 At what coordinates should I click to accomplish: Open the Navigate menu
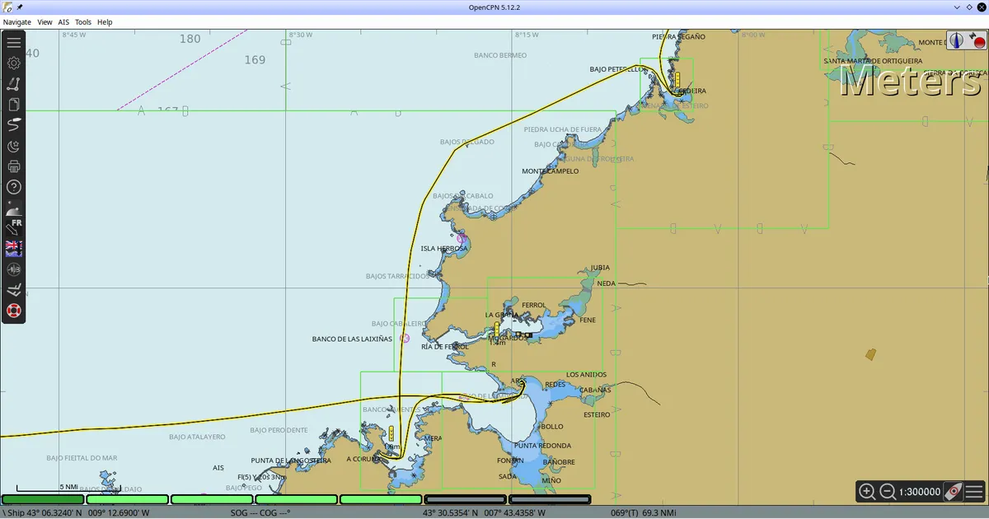(x=17, y=22)
